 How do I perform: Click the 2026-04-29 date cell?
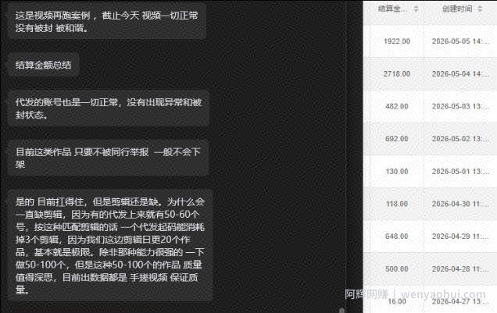pyautogui.click(x=460, y=237)
